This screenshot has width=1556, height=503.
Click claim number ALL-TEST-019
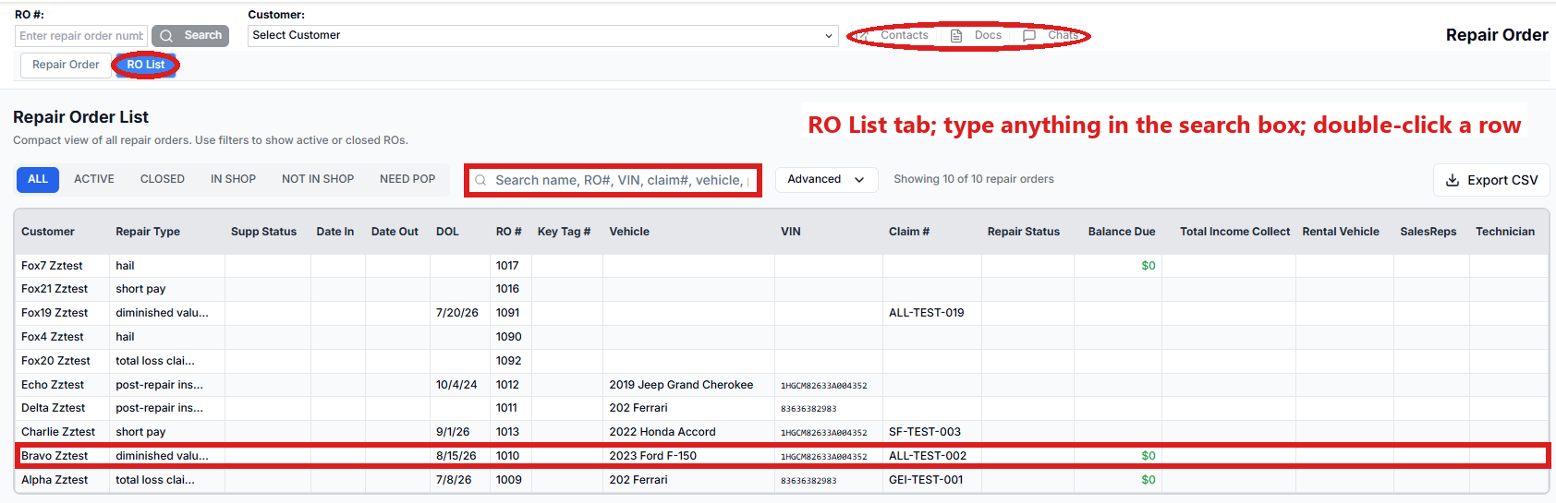pos(927,313)
